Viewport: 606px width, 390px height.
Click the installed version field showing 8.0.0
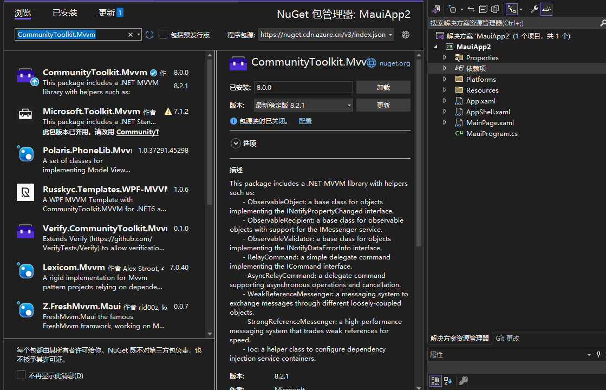pyautogui.click(x=303, y=87)
